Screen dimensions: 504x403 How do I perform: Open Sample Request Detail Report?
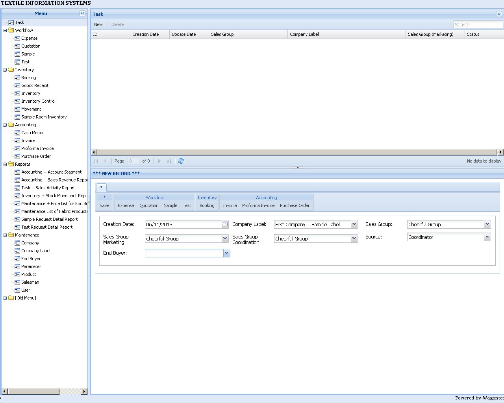pos(50,219)
